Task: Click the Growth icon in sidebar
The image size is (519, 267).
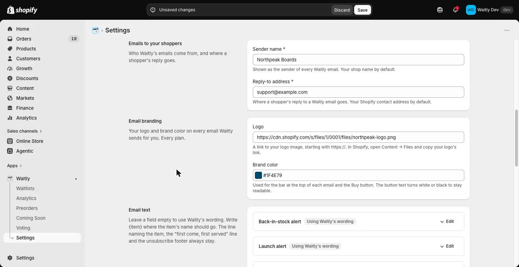Action: point(10,68)
